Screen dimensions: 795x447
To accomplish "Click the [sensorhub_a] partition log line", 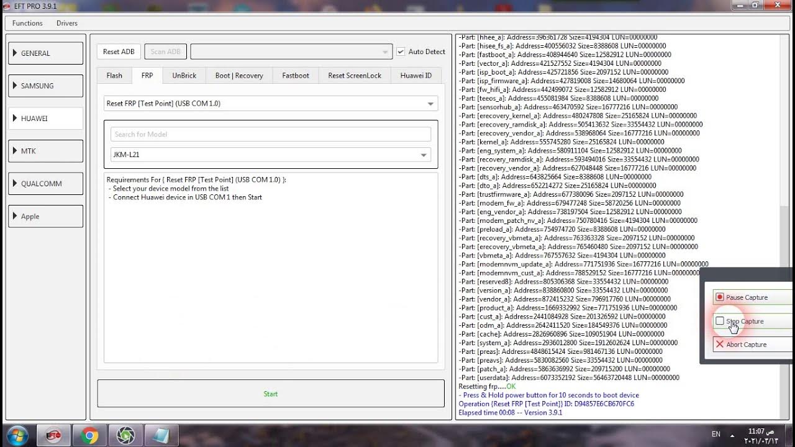I will pos(568,107).
